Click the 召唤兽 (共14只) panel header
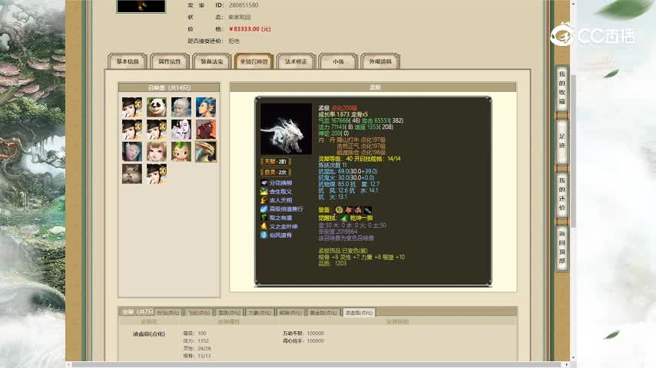656x368 pixels. [169, 87]
